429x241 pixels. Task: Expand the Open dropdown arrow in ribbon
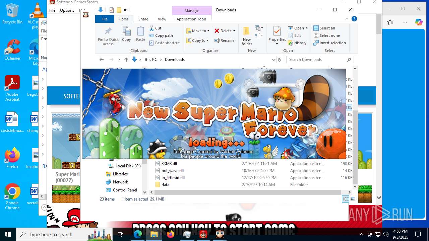pos(306,28)
